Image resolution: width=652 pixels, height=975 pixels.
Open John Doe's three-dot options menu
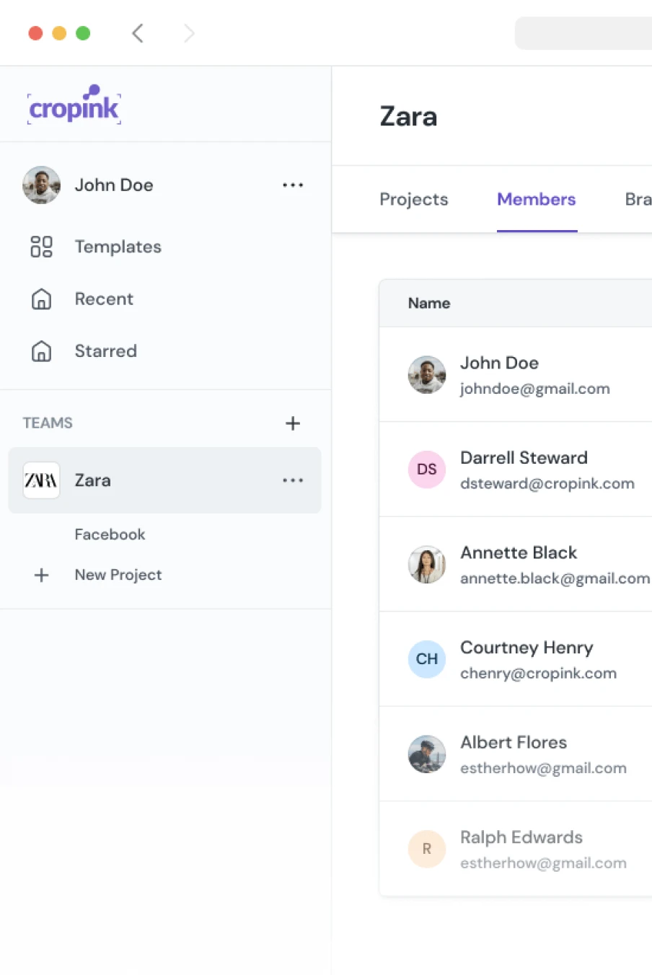pyautogui.click(x=293, y=185)
